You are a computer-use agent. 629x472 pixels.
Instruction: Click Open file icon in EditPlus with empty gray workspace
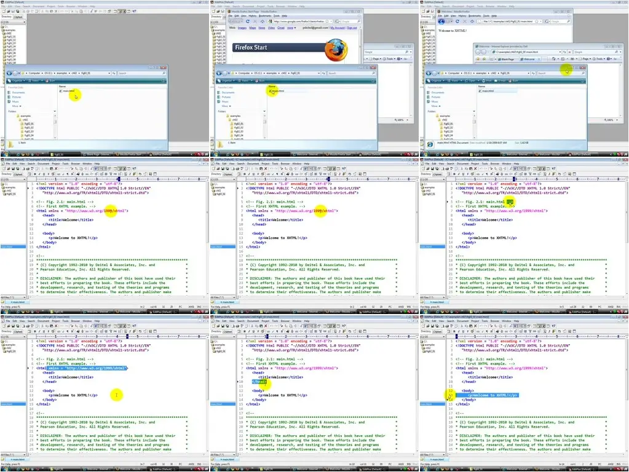(x=9, y=11)
